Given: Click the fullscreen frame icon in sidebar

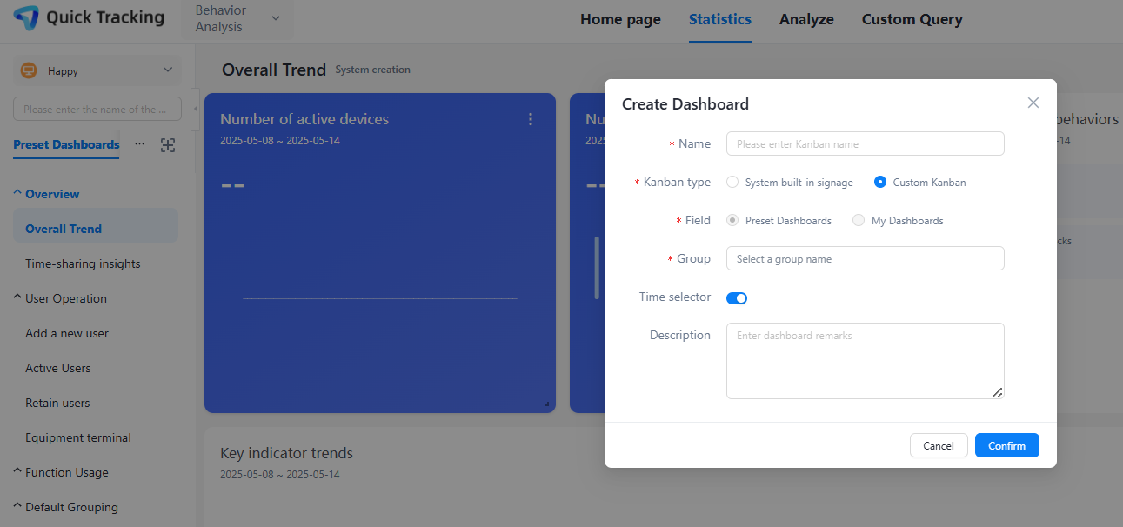Looking at the screenshot, I should point(168,145).
